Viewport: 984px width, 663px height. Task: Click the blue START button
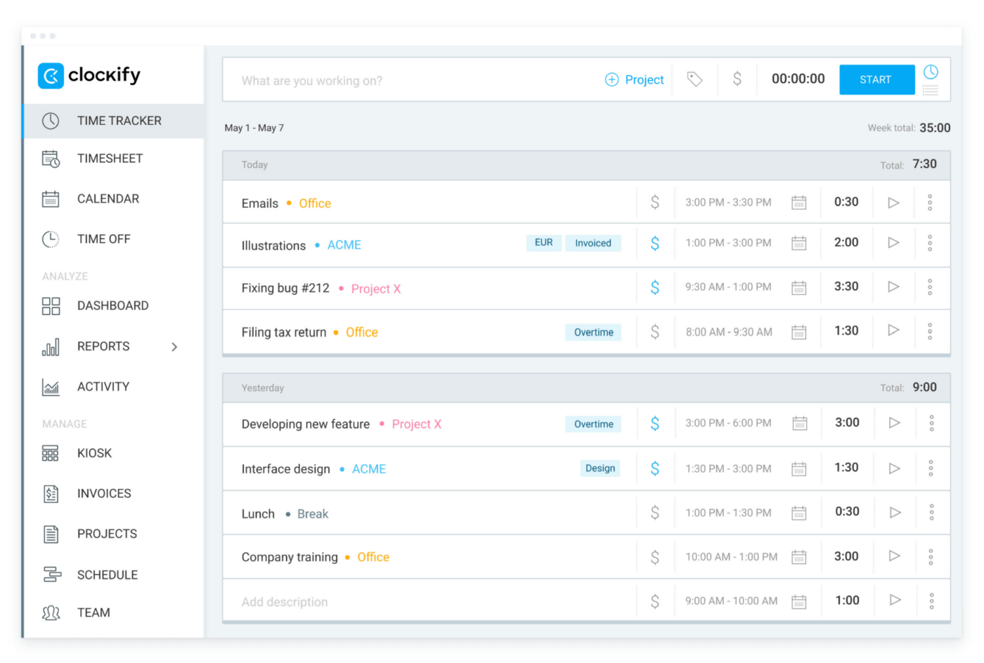point(876,79)
